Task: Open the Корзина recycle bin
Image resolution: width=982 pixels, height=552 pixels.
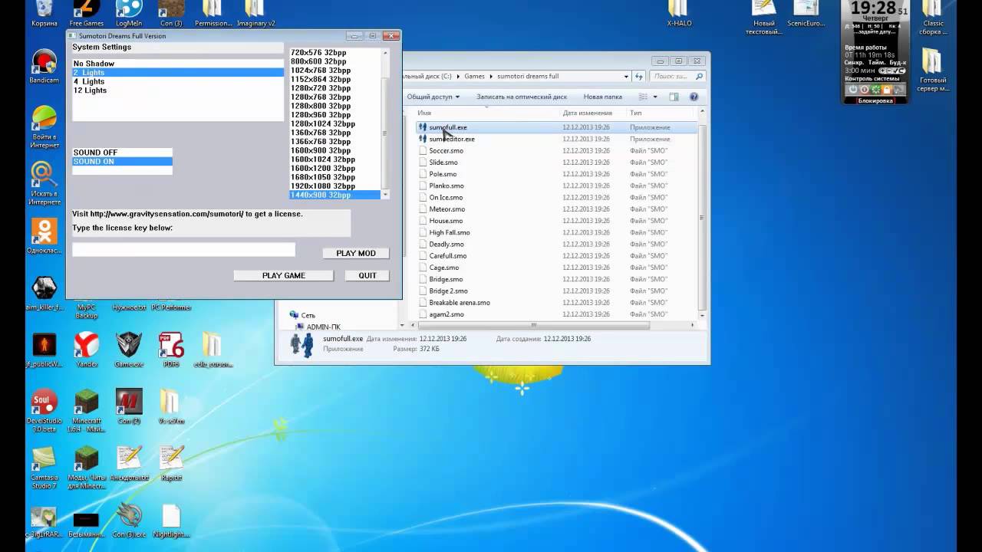Action: [44, 14]
